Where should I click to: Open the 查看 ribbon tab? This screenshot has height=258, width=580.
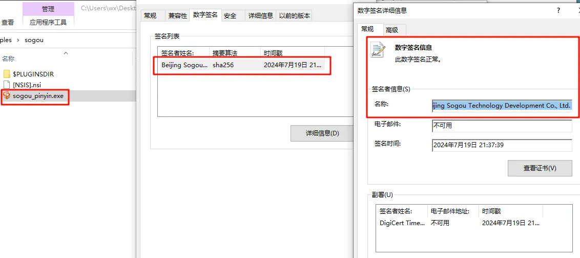7,22
